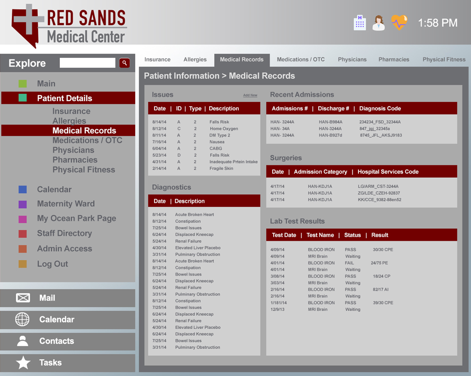Open the doctor avatar icon
Viewport: 471px width, 376px height.
pos(378,23)
